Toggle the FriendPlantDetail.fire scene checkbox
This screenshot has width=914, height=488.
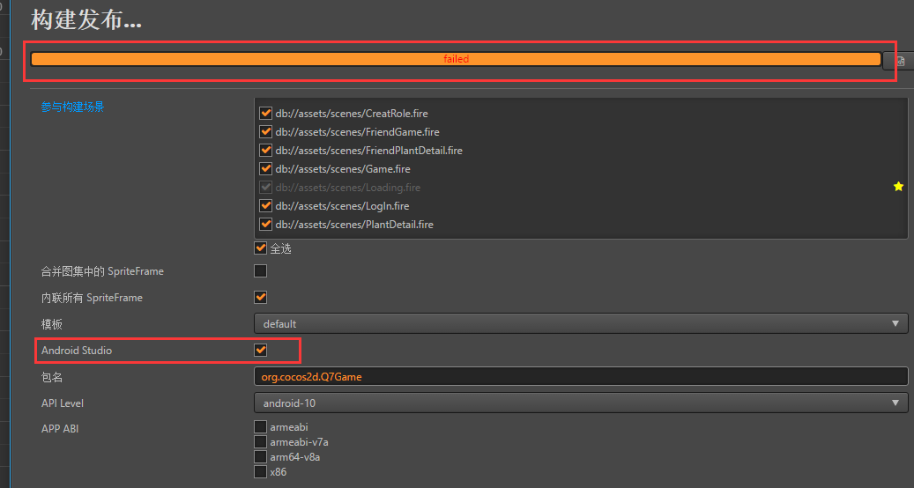click(266, 151)
